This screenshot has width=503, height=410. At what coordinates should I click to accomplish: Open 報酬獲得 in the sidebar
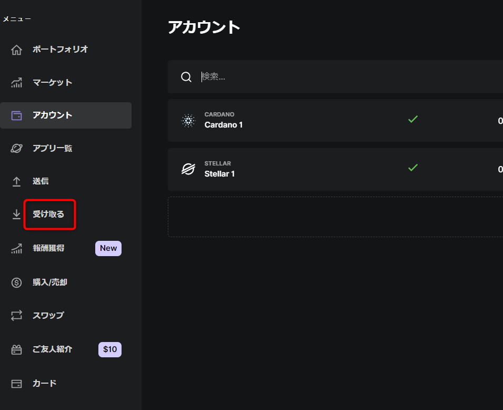pos(48,248)
